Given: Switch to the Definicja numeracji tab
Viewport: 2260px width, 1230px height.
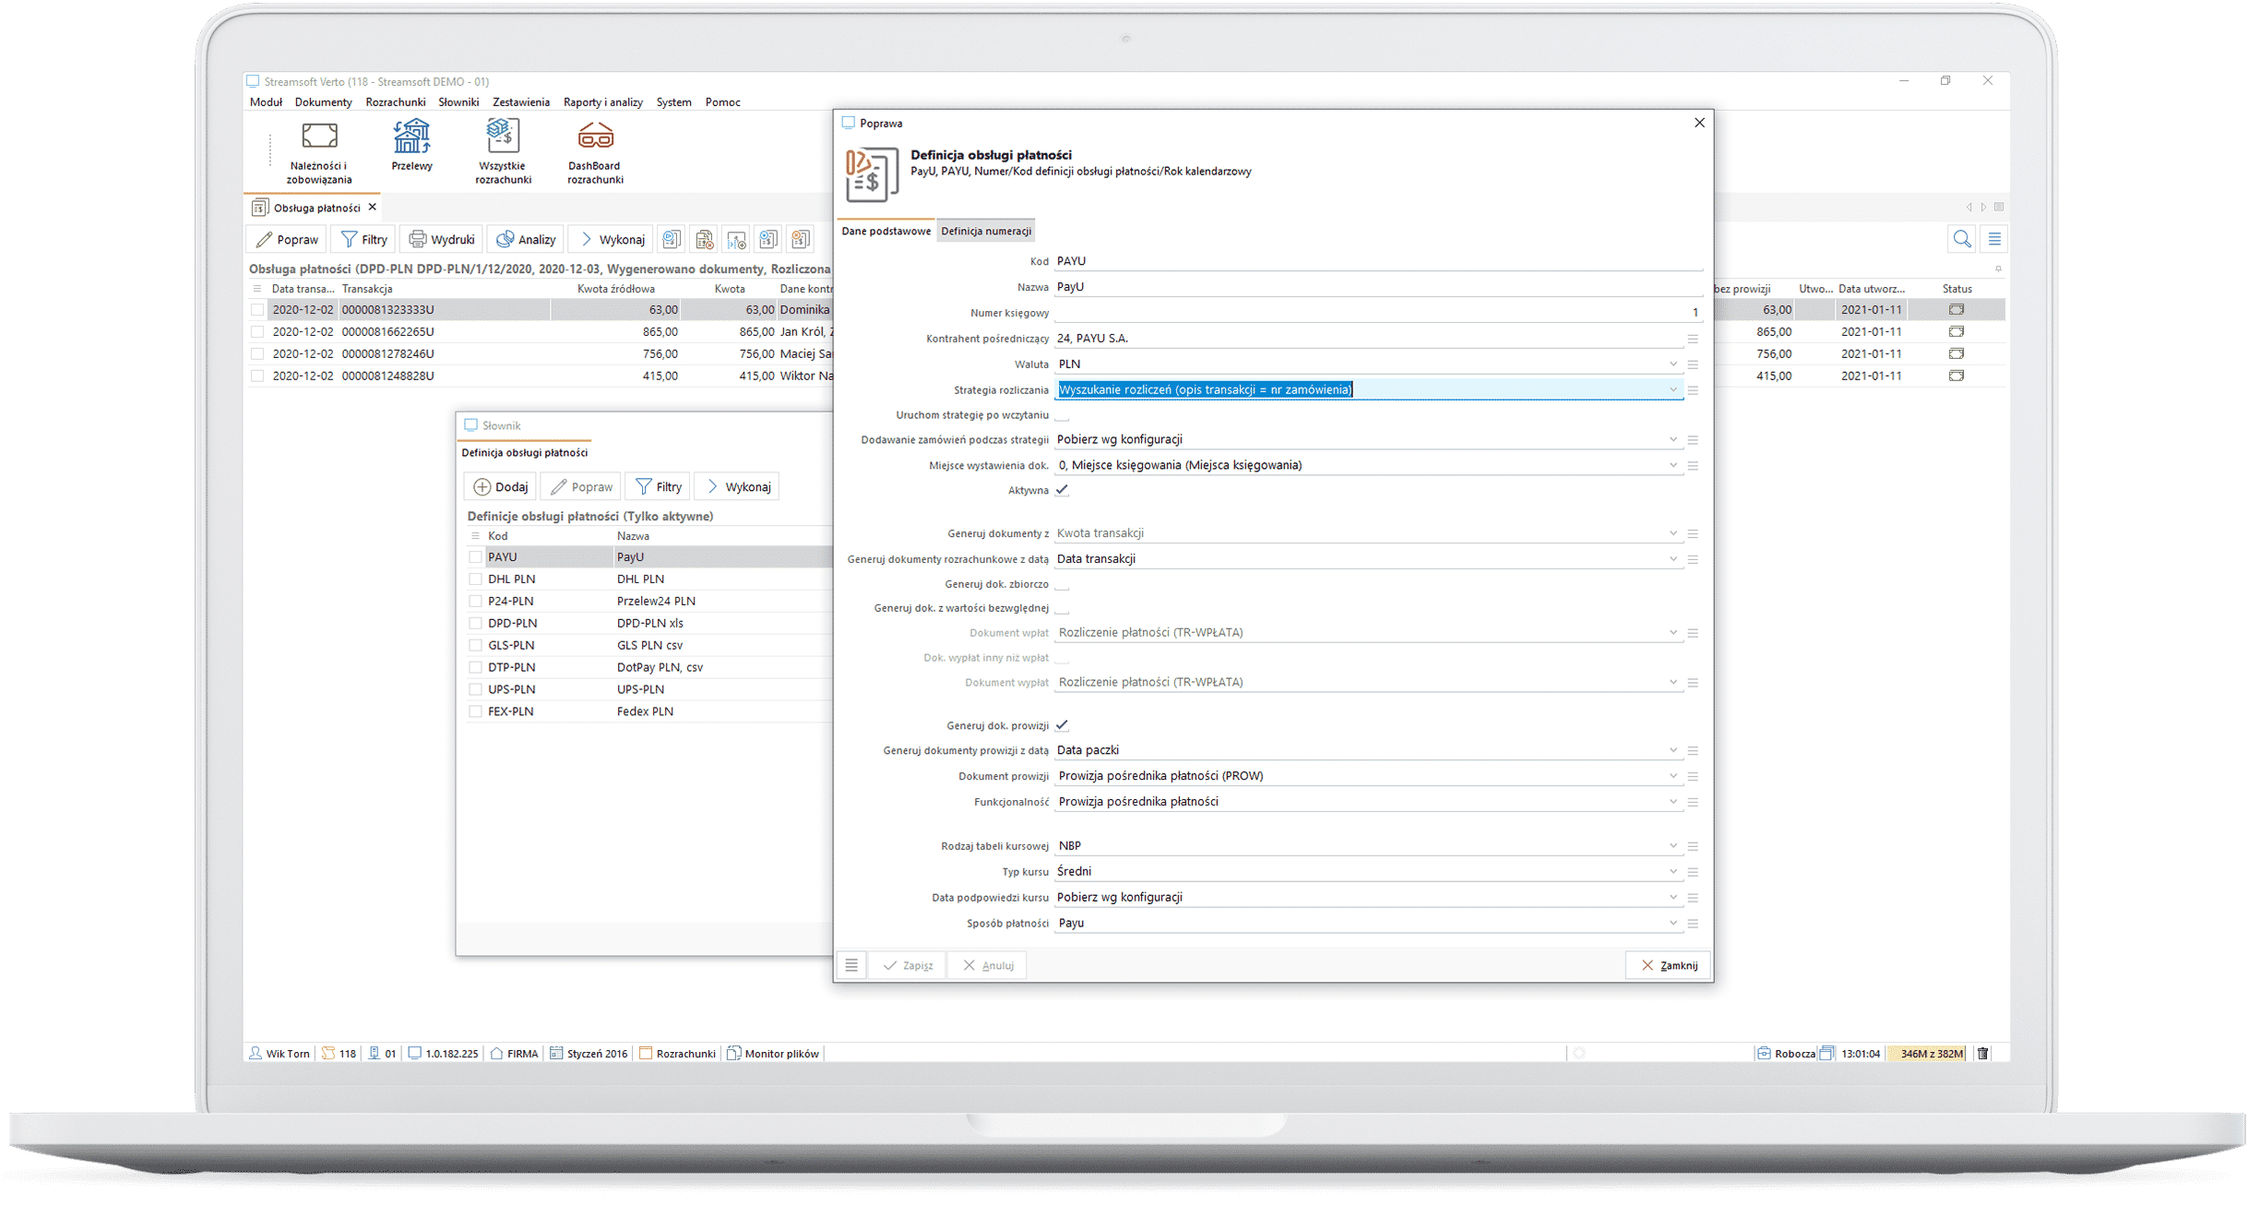Looking at the screenshot, I should pyautogui.click(x=986, y=231).
